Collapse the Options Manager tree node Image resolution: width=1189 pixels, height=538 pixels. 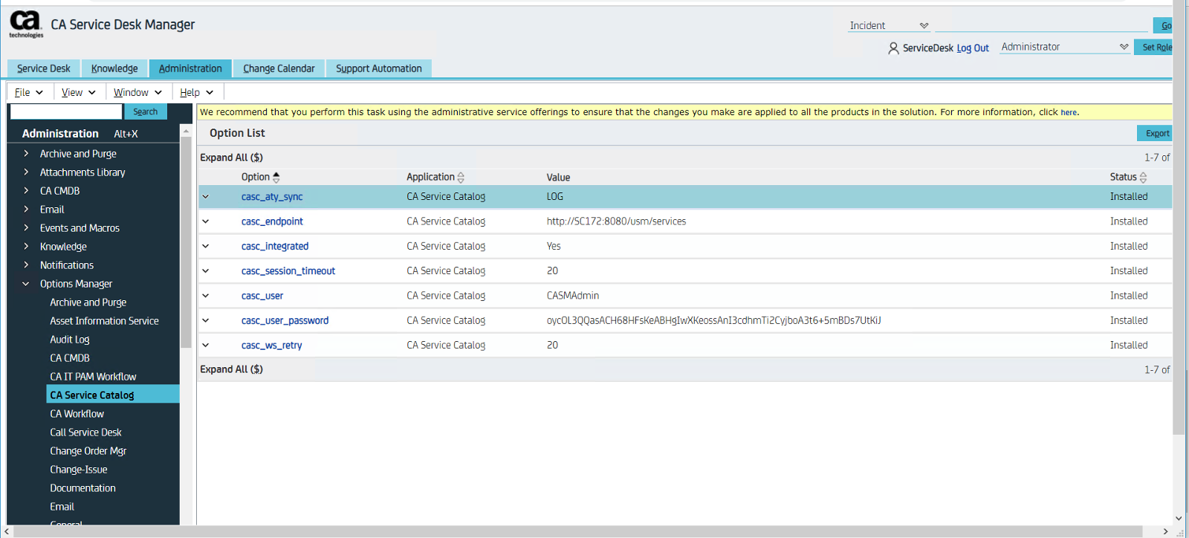[x=26, y=284]
